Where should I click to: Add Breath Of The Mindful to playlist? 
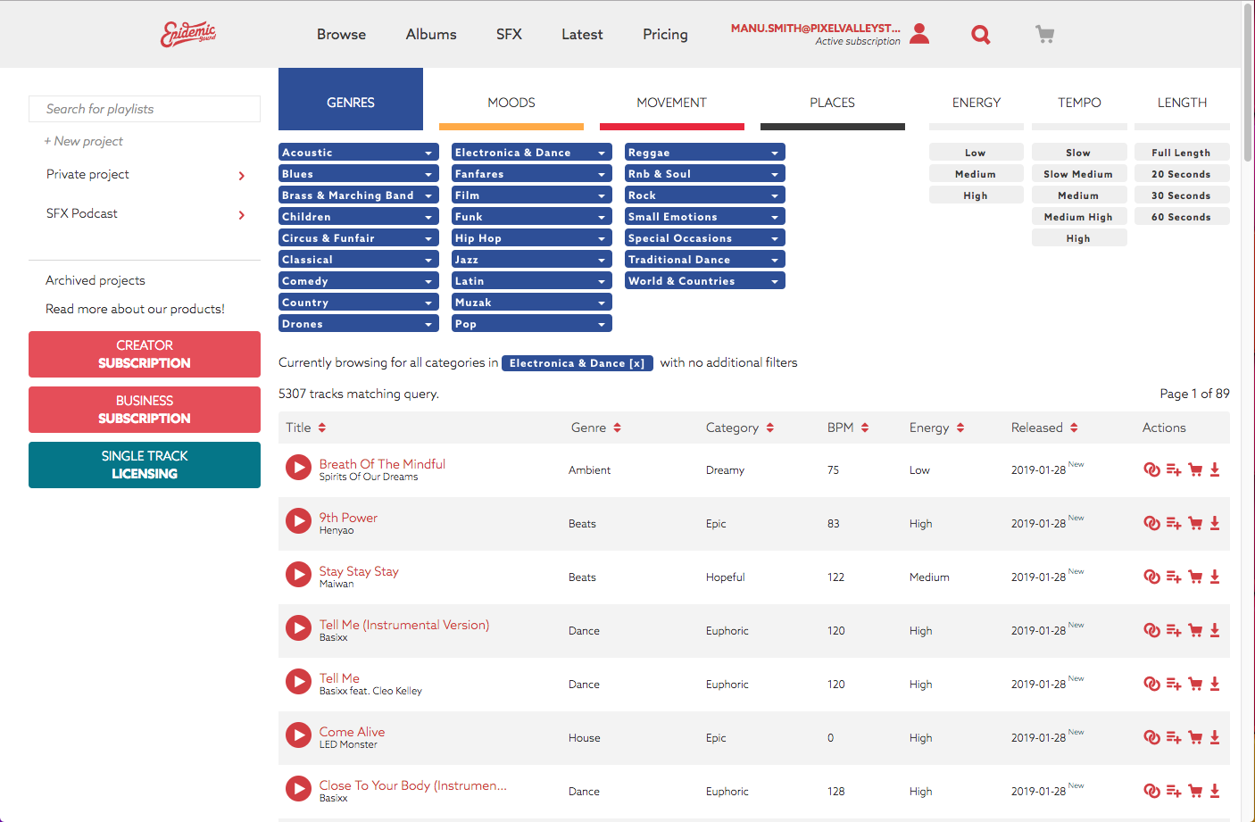pyautogui.click(x=1174, y=470)
